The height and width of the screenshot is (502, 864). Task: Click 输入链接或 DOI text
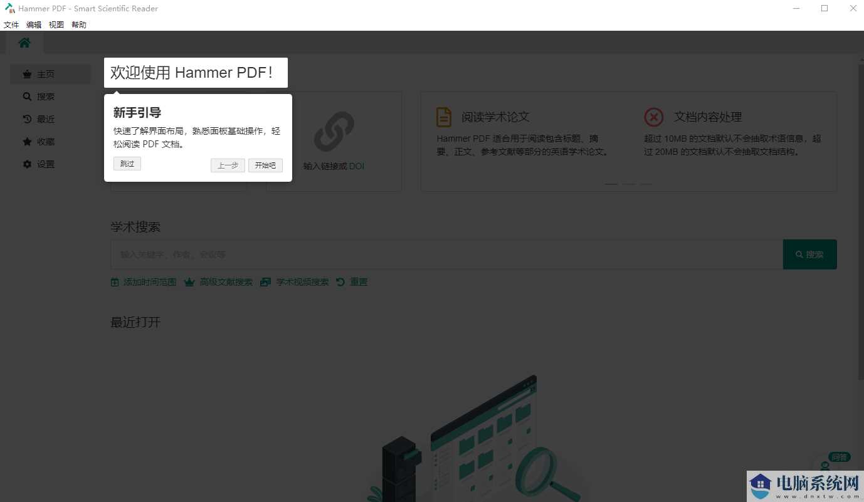334,166
